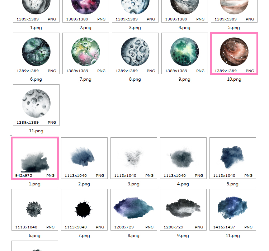Click the blue watercolor splash 2.png thumbnail
The width and height of the screenshot is (269, 251).
[x=84, y=158]
